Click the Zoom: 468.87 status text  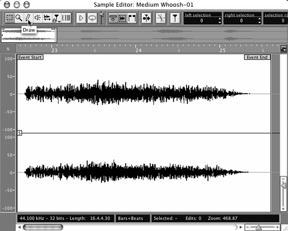point(223,218)
